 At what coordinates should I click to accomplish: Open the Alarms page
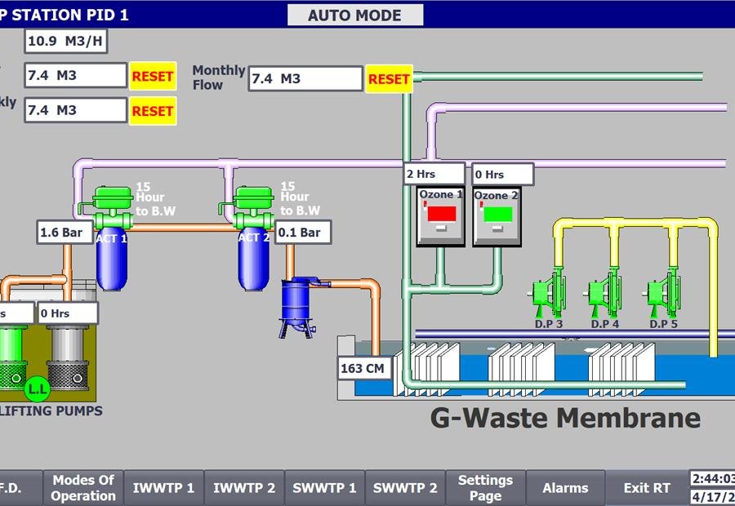[565, 488]
